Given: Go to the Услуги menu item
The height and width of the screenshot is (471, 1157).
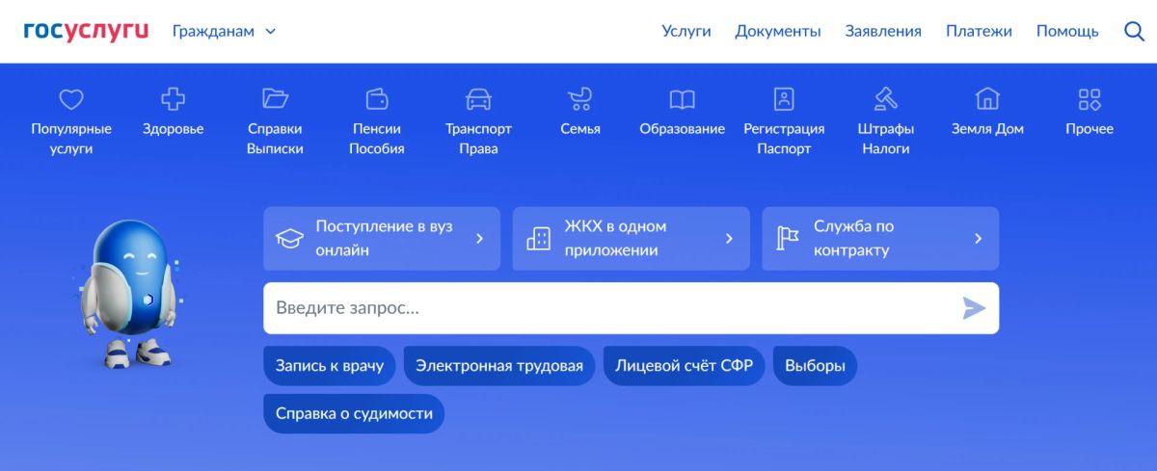Looking at the screenshot, I should coord(686,31).
